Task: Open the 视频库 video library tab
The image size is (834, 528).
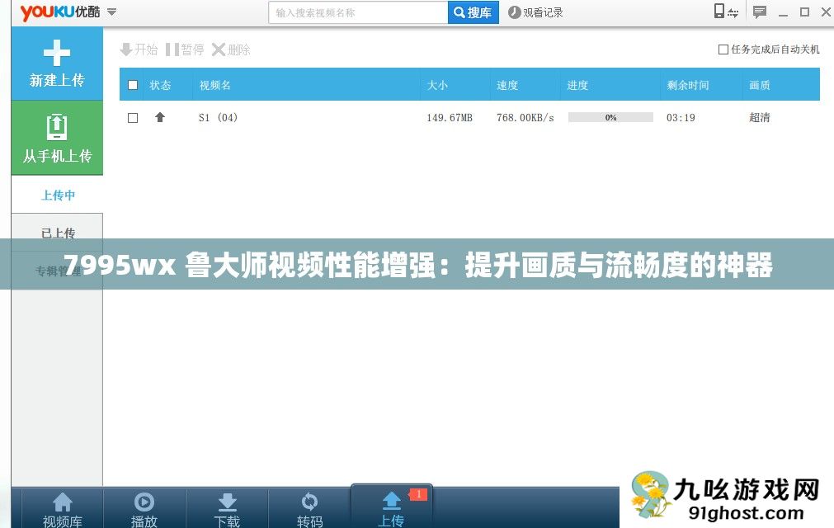Action: (62, 509)
